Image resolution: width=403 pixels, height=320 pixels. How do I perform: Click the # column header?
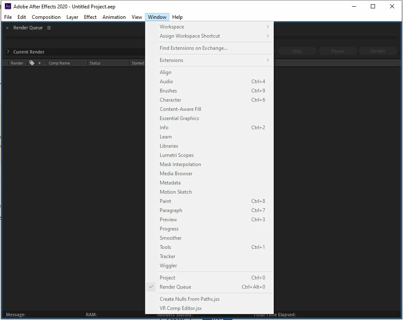(40, 63)
